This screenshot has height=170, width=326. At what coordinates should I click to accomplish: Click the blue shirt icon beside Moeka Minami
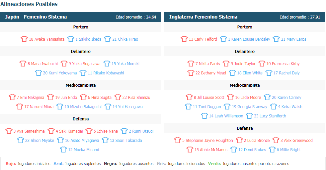pos(63,149)
